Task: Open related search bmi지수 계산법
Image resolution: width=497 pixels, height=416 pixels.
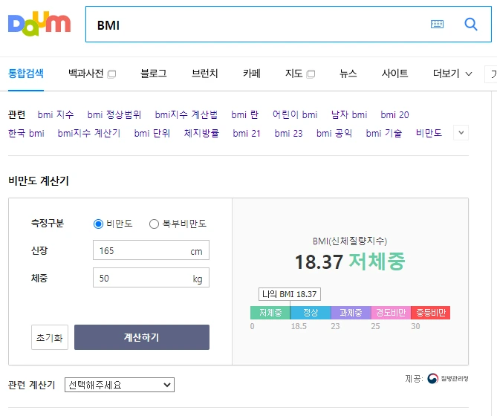Action: 186,114
